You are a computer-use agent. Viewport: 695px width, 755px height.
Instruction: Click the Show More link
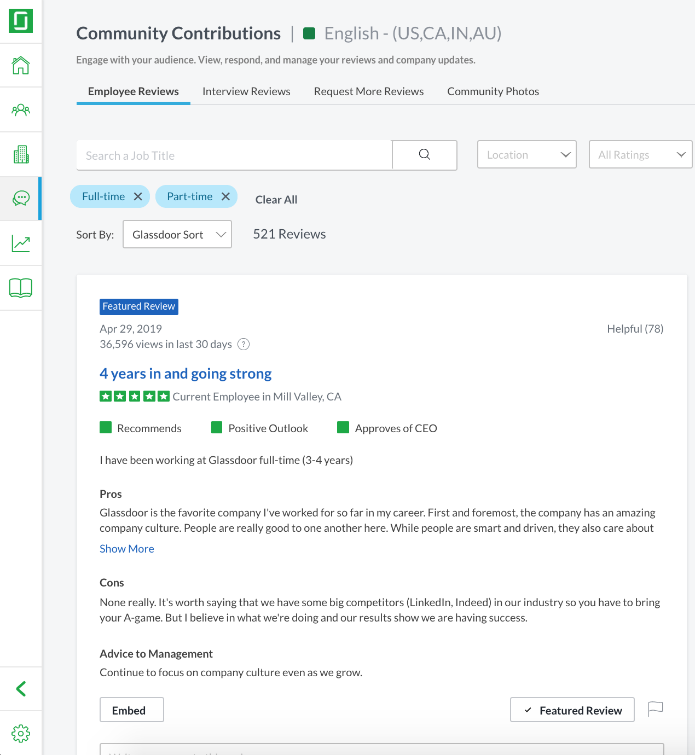pos(127,549)
